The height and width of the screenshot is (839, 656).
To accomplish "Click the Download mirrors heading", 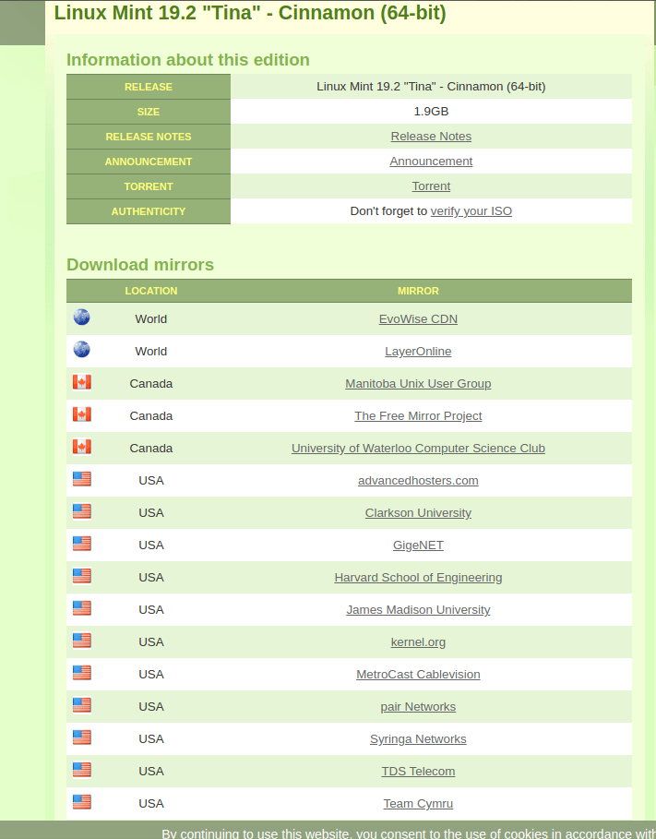I will (140, 265).
